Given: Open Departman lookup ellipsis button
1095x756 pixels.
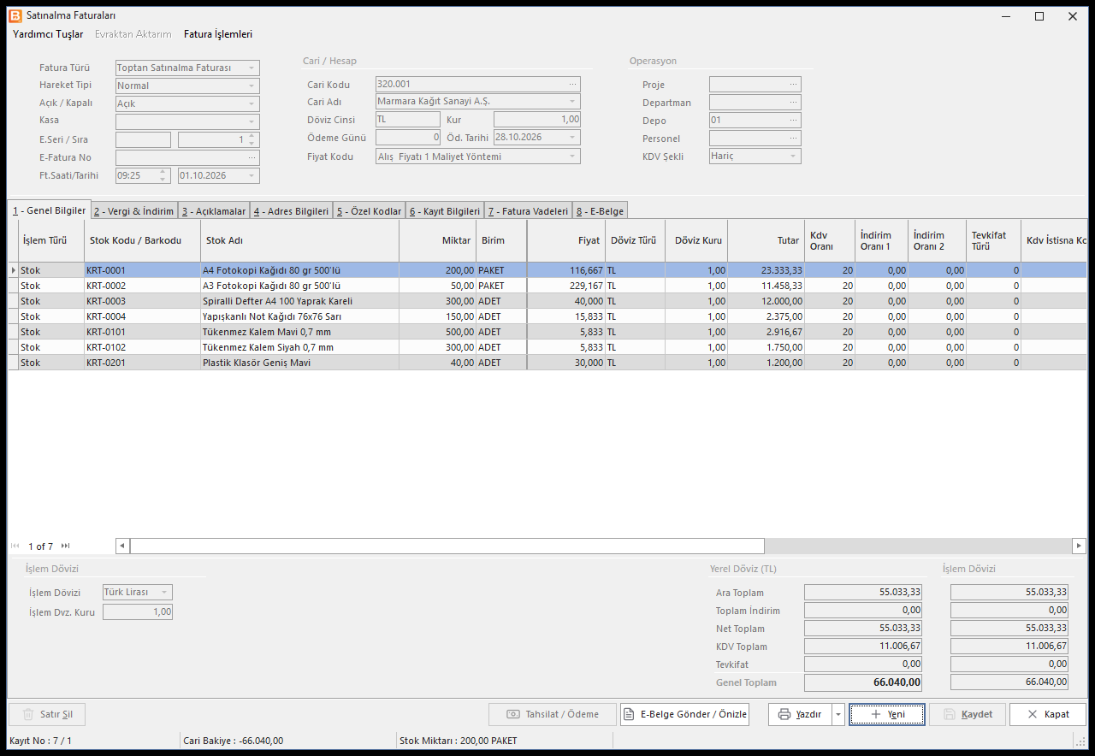Looking at the screenshot, I should 794,103.
